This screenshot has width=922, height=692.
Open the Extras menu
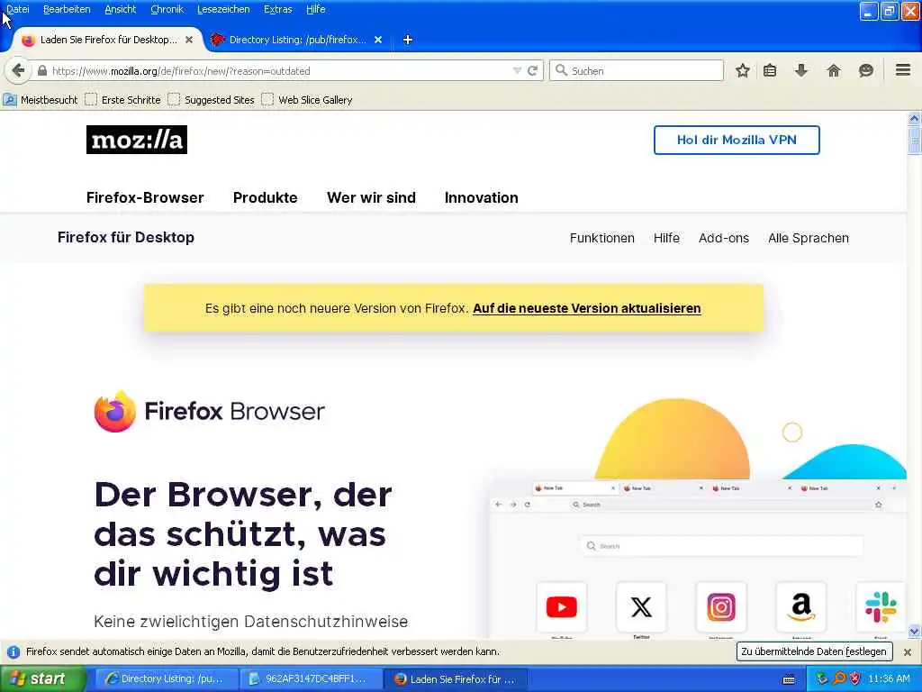pos(277,9)
